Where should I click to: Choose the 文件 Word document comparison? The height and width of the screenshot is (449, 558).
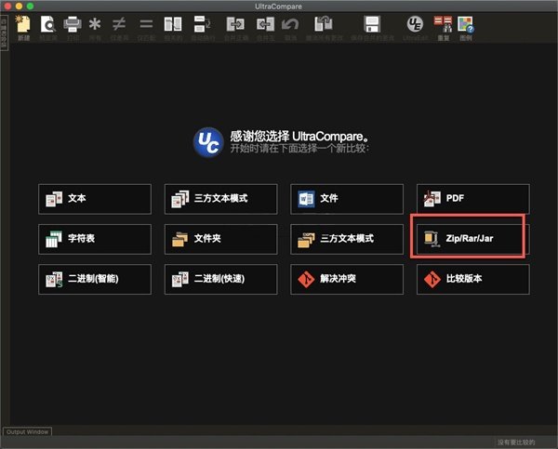[347, 199]
